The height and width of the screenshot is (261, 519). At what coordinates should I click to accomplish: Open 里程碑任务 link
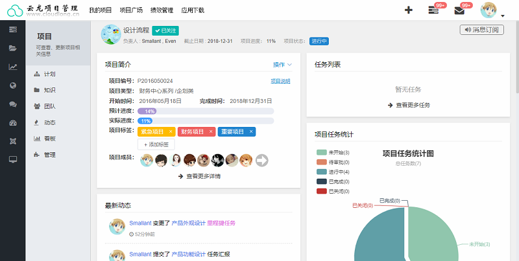[221, 223]
